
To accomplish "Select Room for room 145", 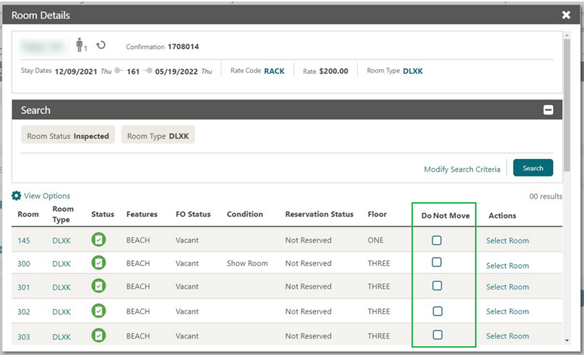I will point(507,240).
